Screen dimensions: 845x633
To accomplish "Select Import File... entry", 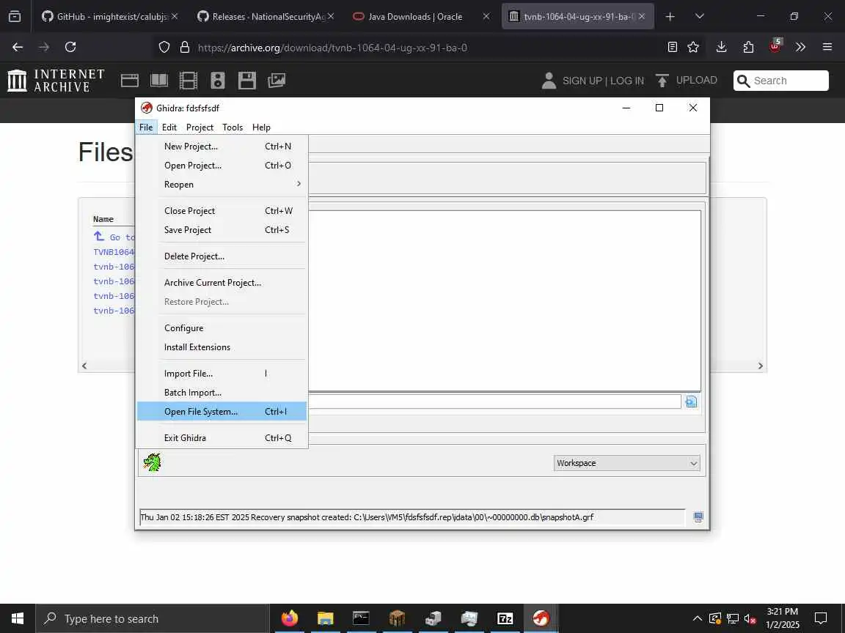I will click(222, 374).
